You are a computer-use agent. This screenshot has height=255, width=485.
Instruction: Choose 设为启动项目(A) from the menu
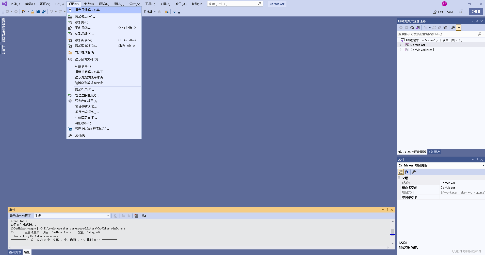coord(104,101)
